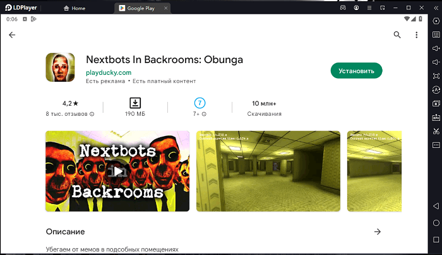The width and height of the screenshot is (442, 255).
Task: Take a screenshot with scissors icon
Action: [436, 131]
